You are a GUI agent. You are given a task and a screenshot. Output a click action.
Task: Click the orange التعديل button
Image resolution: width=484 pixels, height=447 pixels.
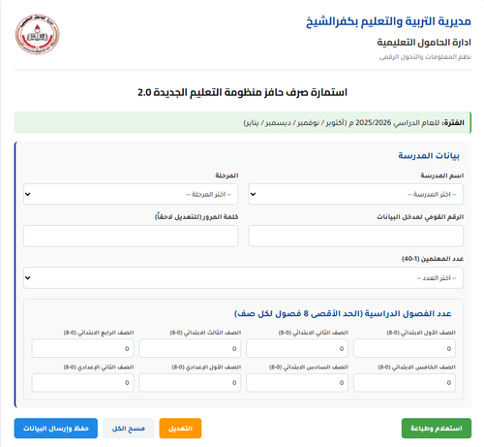pos(180,429)
